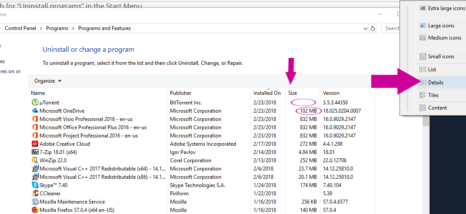Screen dimensions: 466x214
Task: Click the Extra large icons view icon
Action: (423, 8)
